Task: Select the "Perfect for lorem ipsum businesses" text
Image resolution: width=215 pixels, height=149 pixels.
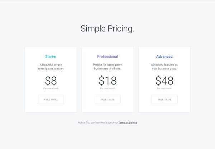Action: coord(107,67)
